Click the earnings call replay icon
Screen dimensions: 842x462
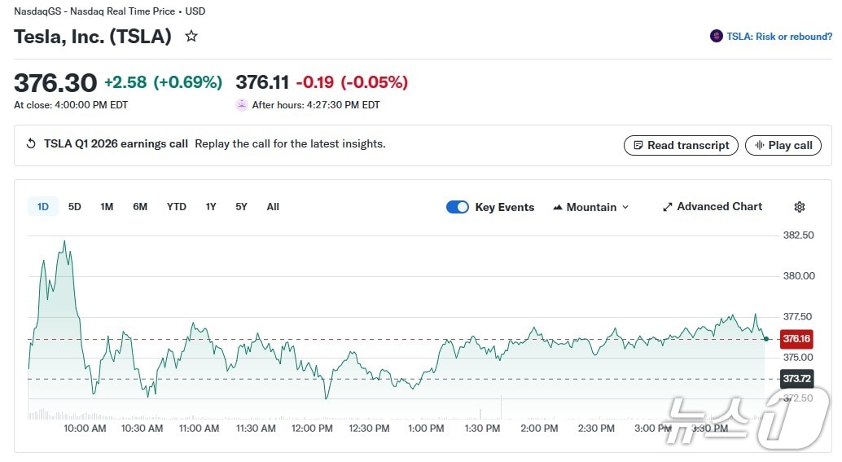click(31, 144)
